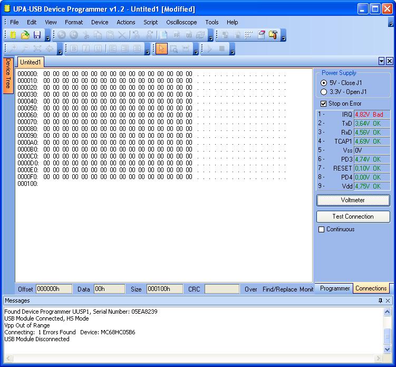396x367 pixels.
Task: Expand file toolbar options arrow
Action: pyautogui.click(x=48, y=35)
